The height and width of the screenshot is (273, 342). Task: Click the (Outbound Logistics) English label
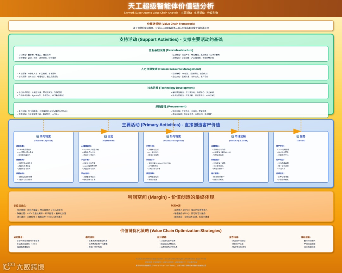coord(174,140)
